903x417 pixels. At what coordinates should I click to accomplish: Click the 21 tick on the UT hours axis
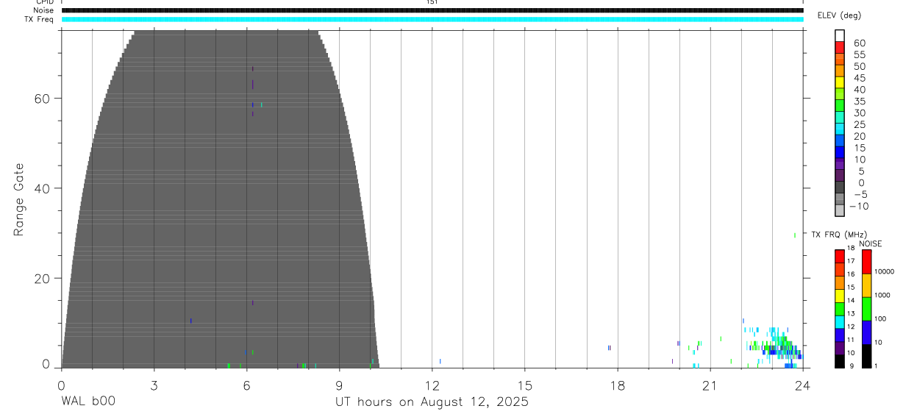coord(710,385)
